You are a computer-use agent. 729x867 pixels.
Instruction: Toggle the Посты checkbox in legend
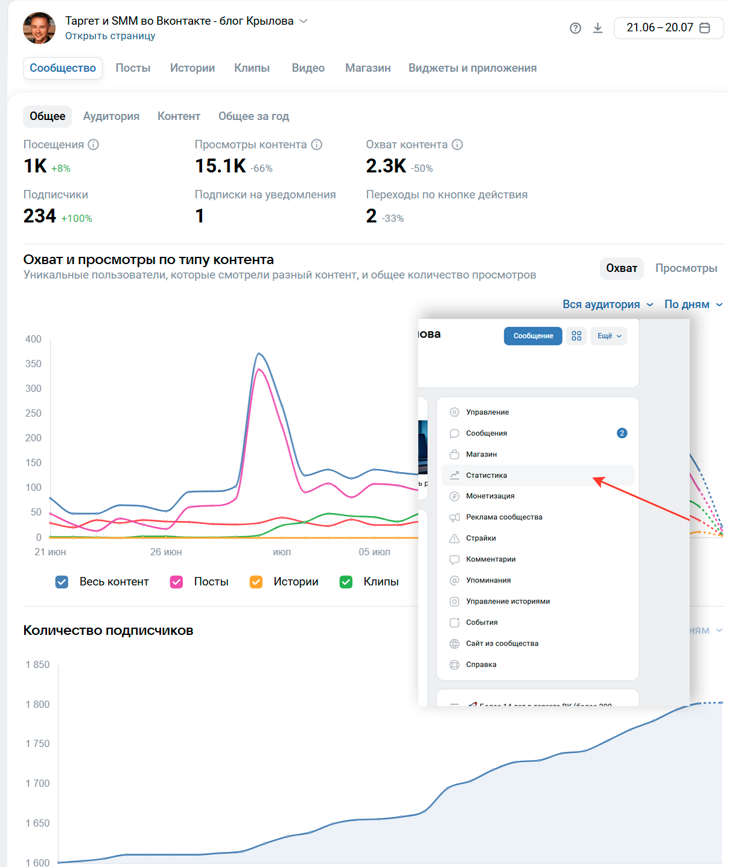pos(176,582)
